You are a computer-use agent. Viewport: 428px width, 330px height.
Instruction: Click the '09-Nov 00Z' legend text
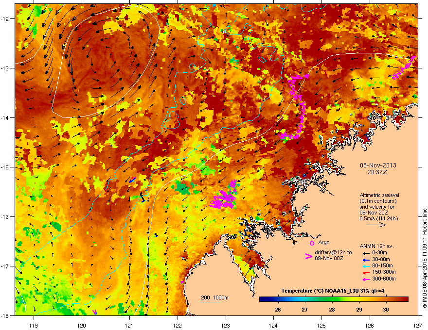click(x=329, y=258)
